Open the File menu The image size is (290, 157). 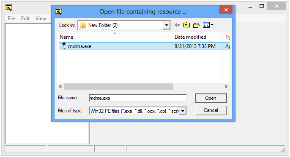pos(11,19)
